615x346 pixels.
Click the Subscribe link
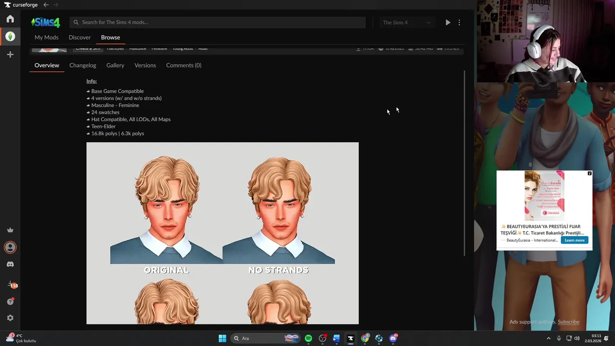tap(568, 322)
